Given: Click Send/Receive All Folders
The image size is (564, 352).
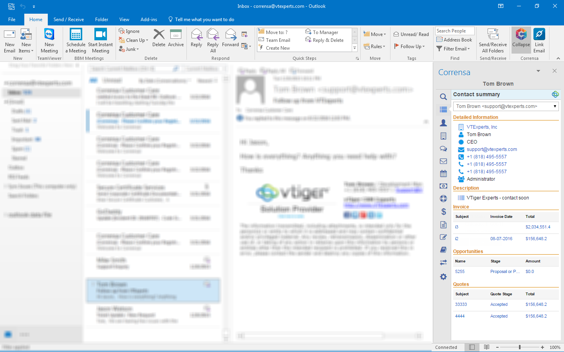Looking at the screenshot, I should 493,41.
